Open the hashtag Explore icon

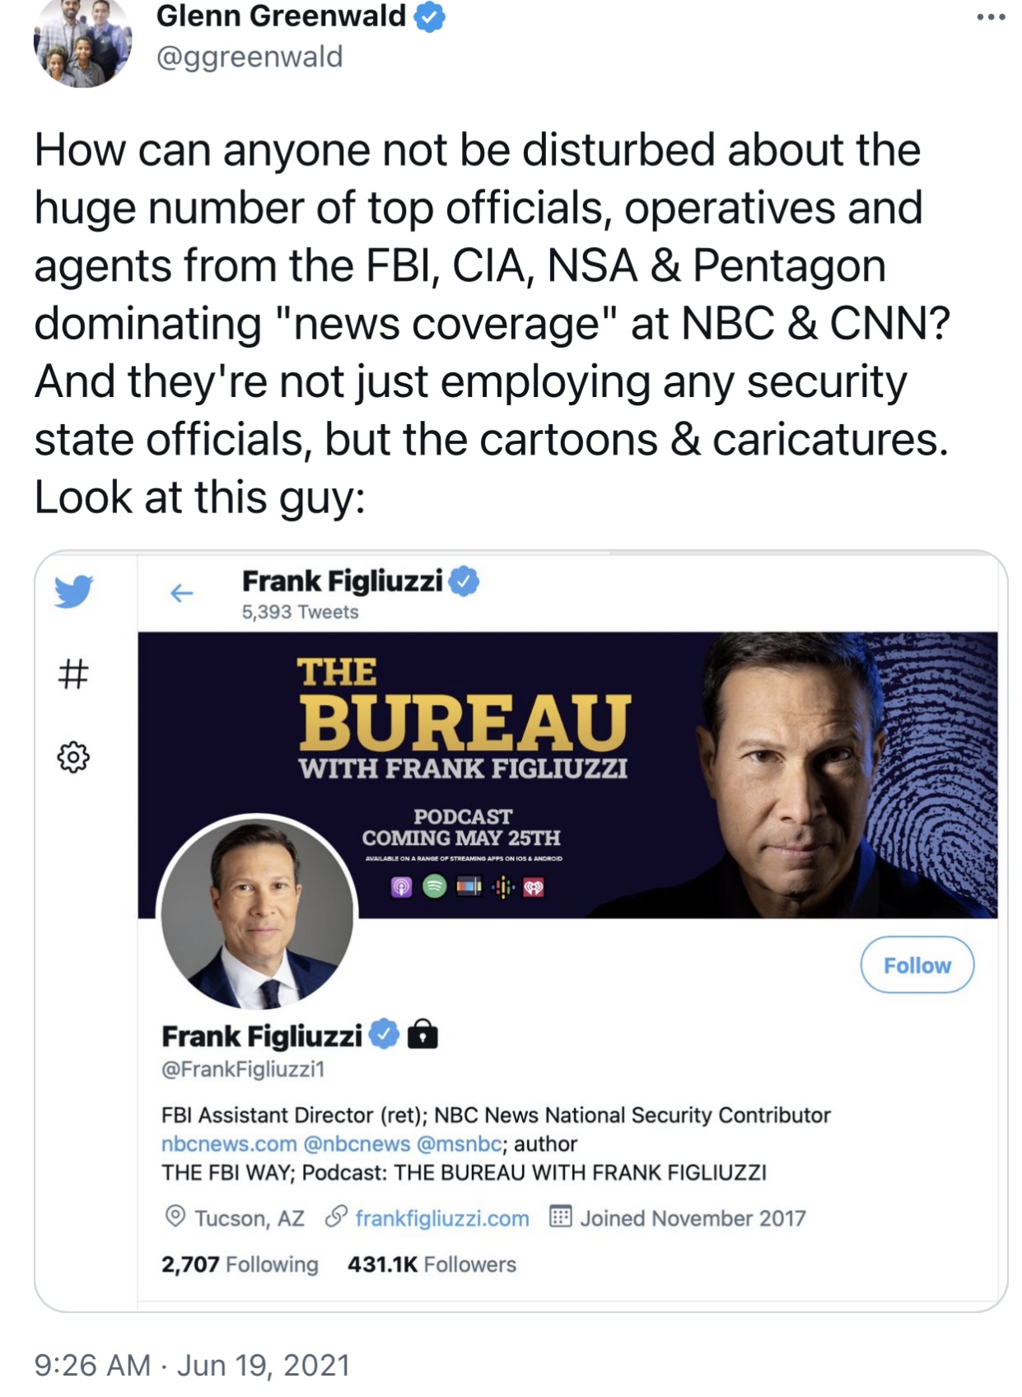[73, 674]
